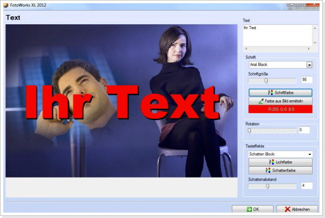
Task: Click the red 'Ihr Text' overlay in preview
Action: click(x=122, y=101)
